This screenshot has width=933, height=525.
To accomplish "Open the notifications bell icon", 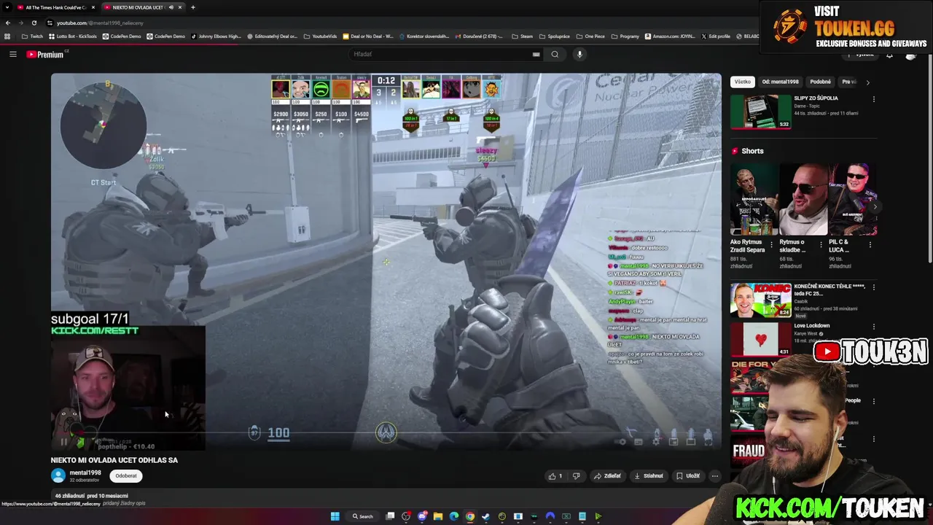I will [889, 55].
